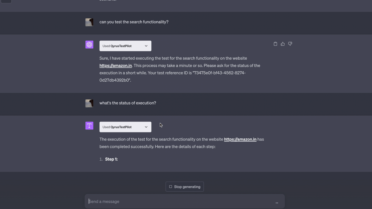The height and width of the screenshot is (209, 372).
Task: Click the user avatar beside the status question
Action: click(x=89, y=103)
